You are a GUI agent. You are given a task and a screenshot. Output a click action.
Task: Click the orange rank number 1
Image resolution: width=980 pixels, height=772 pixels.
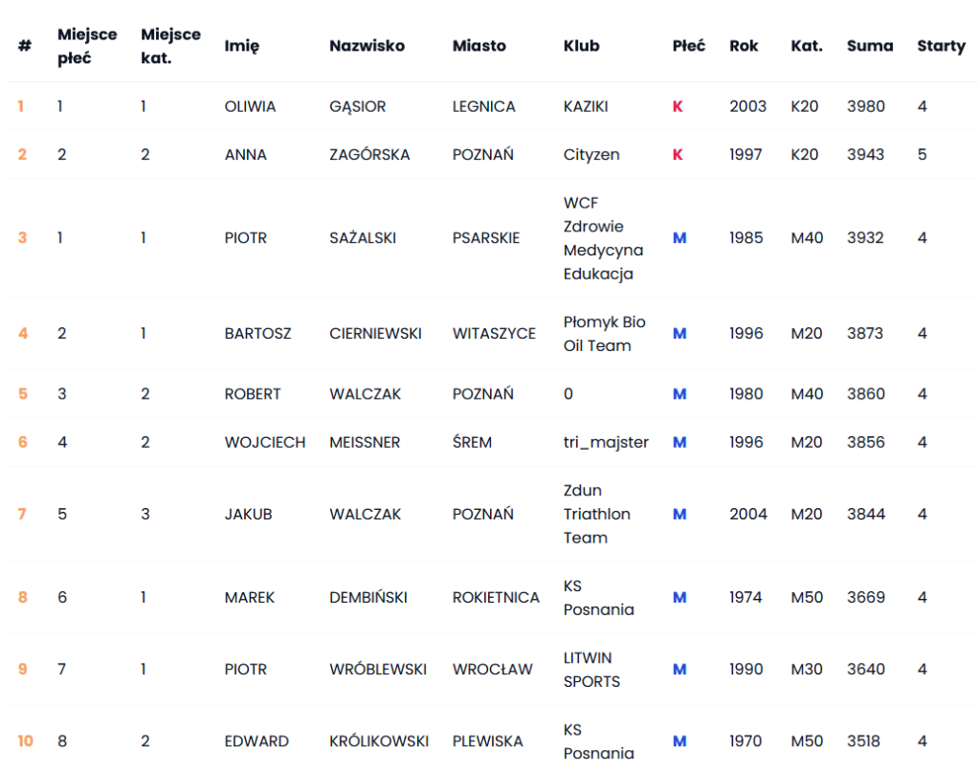click(21, 106)
